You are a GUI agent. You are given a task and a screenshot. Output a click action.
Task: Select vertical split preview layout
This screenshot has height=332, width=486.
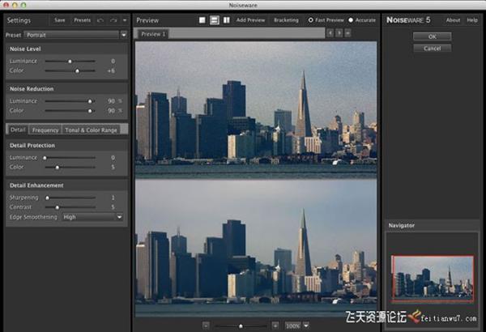pyautogui.click(x=226, y=19)
